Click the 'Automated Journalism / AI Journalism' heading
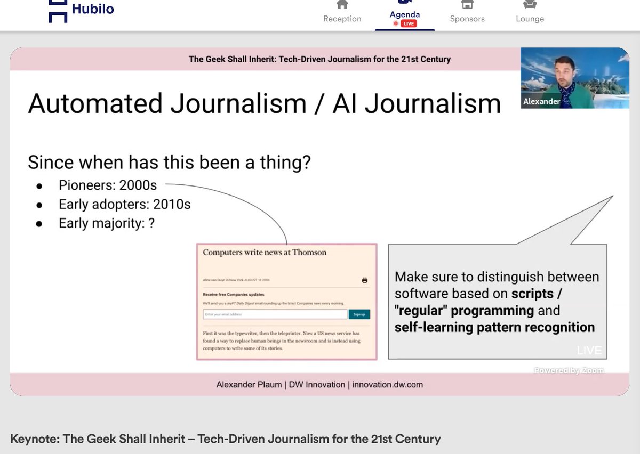This screenshot has height=454, width=640. [265, 103]
